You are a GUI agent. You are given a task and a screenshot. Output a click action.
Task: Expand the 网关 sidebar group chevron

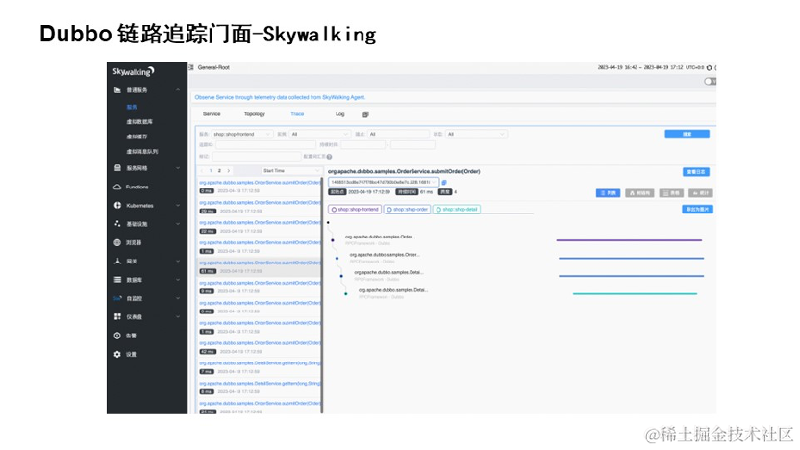[178, 261]
